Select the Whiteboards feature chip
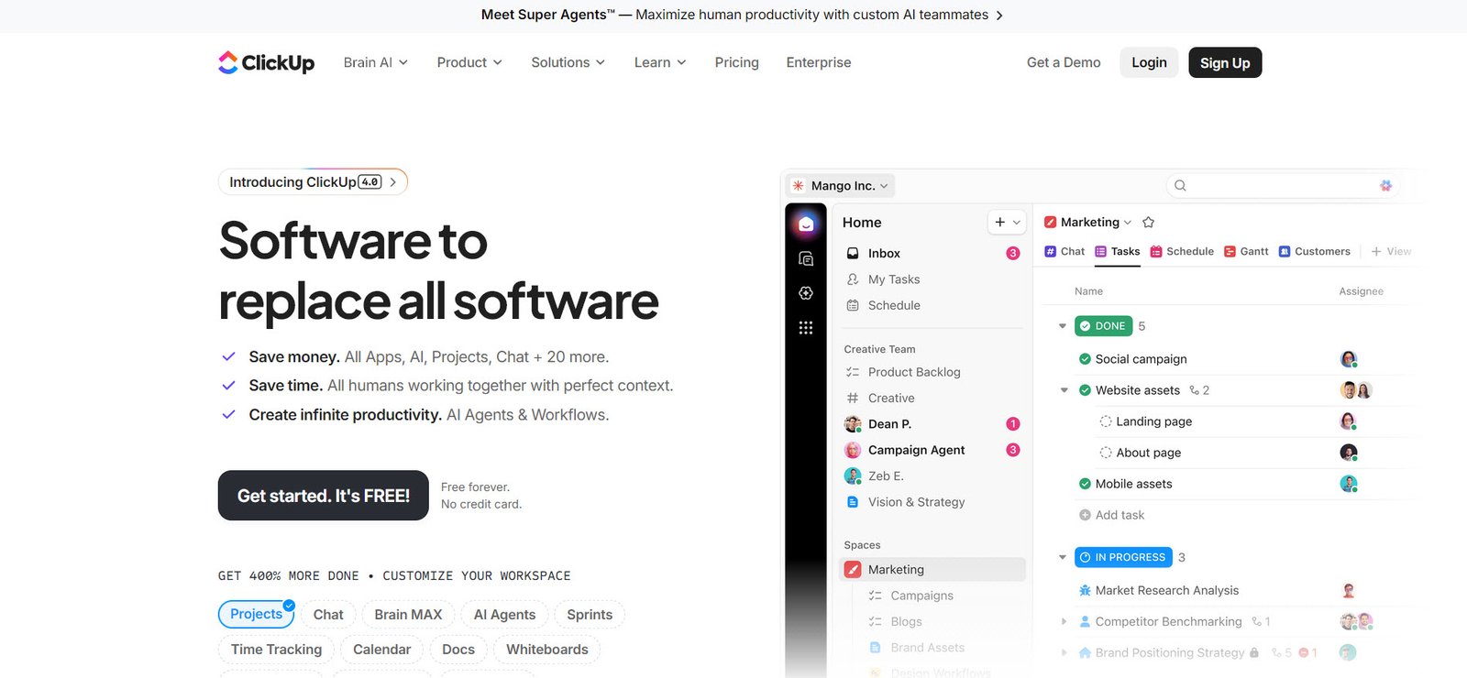 pos(547,650)
